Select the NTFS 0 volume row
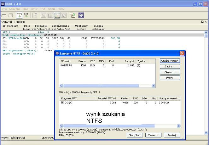 click(x=107, y=65)
